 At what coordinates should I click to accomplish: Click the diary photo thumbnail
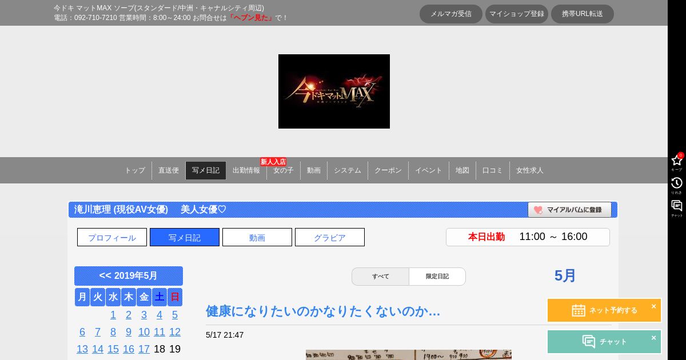[409, 355]
